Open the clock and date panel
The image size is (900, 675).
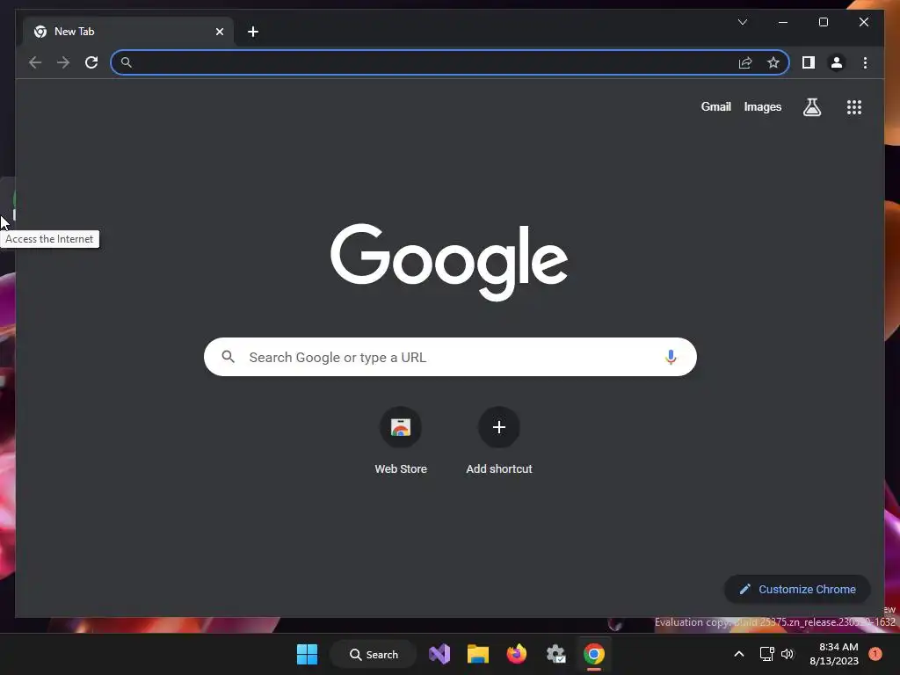(834, 654)
